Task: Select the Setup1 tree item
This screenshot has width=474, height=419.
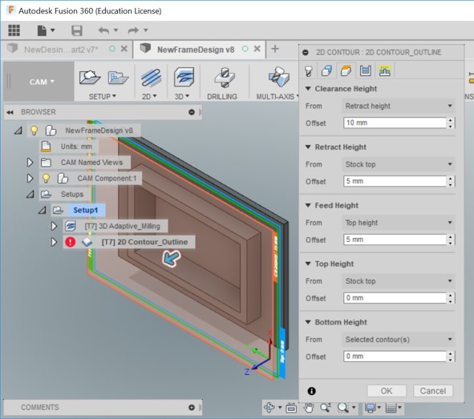Action: 86,210
